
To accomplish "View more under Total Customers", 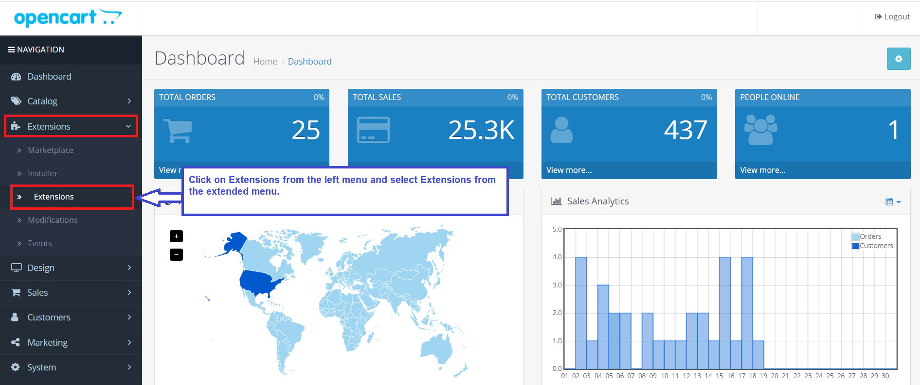I will 569,170.
